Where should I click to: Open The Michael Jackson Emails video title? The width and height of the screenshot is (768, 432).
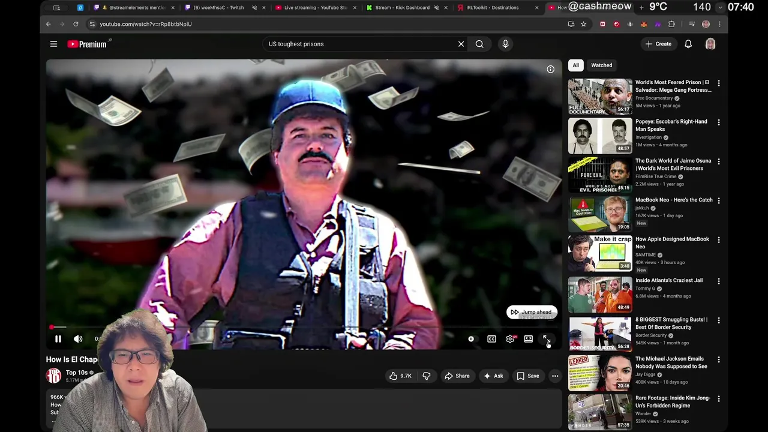(671, 362)
